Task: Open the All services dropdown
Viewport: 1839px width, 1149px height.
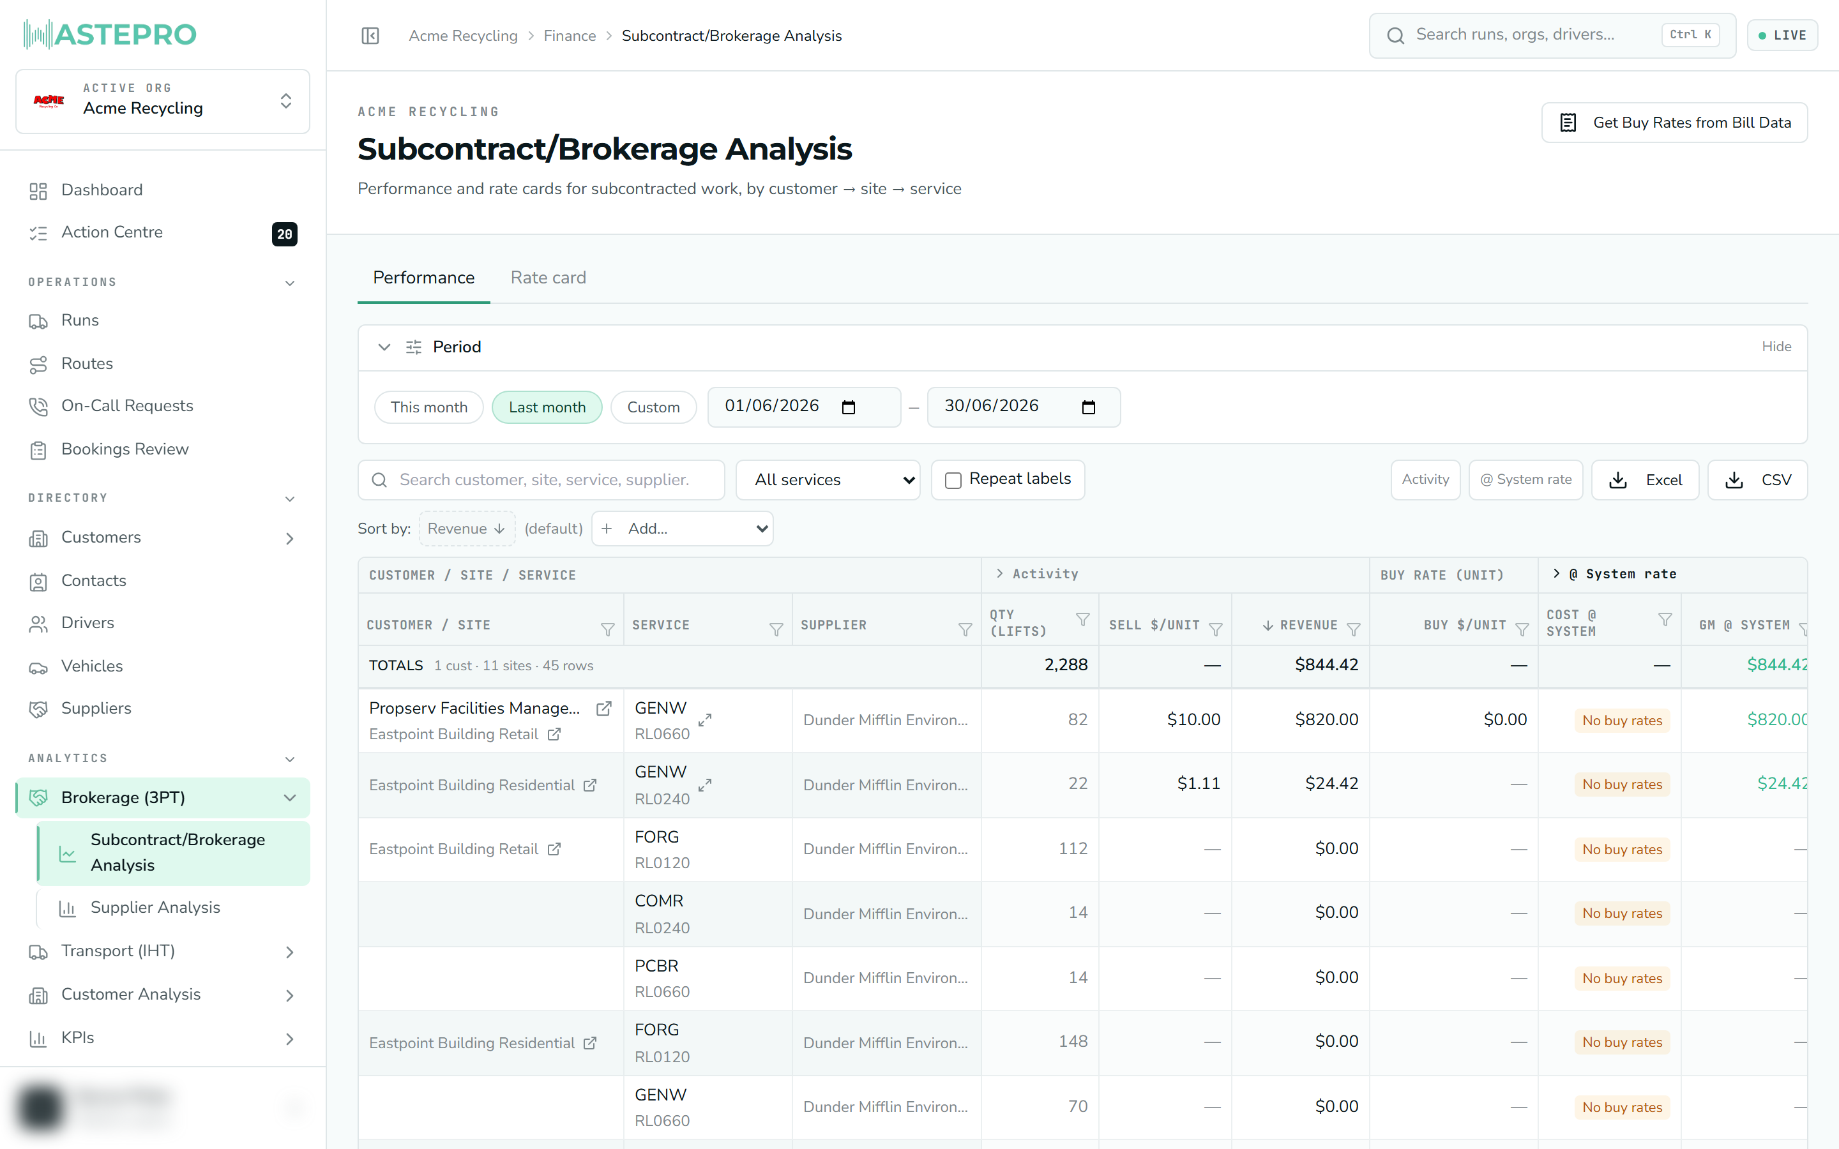Action: 828,479
